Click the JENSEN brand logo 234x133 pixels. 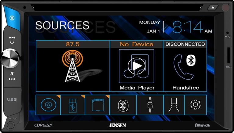(117, 125)
